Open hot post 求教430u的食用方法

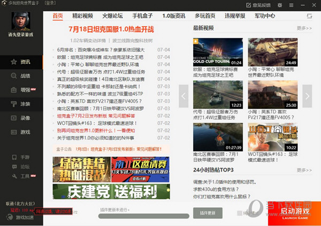[x=216, y=189]
